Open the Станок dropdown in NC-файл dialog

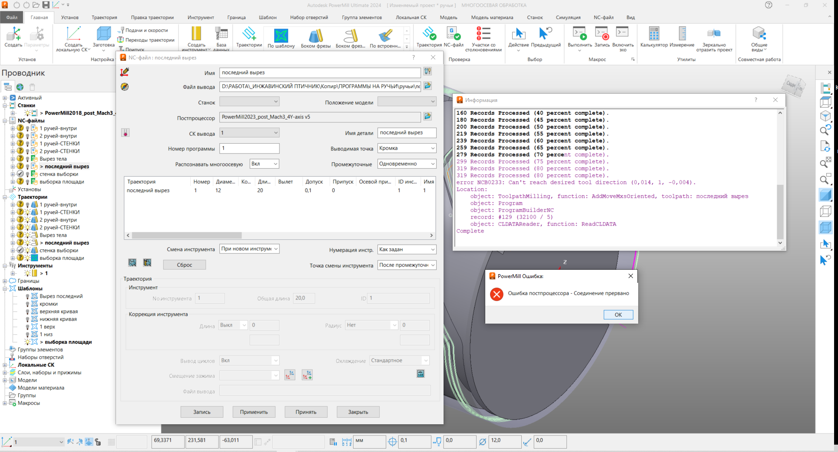click(x=249, y=102)
